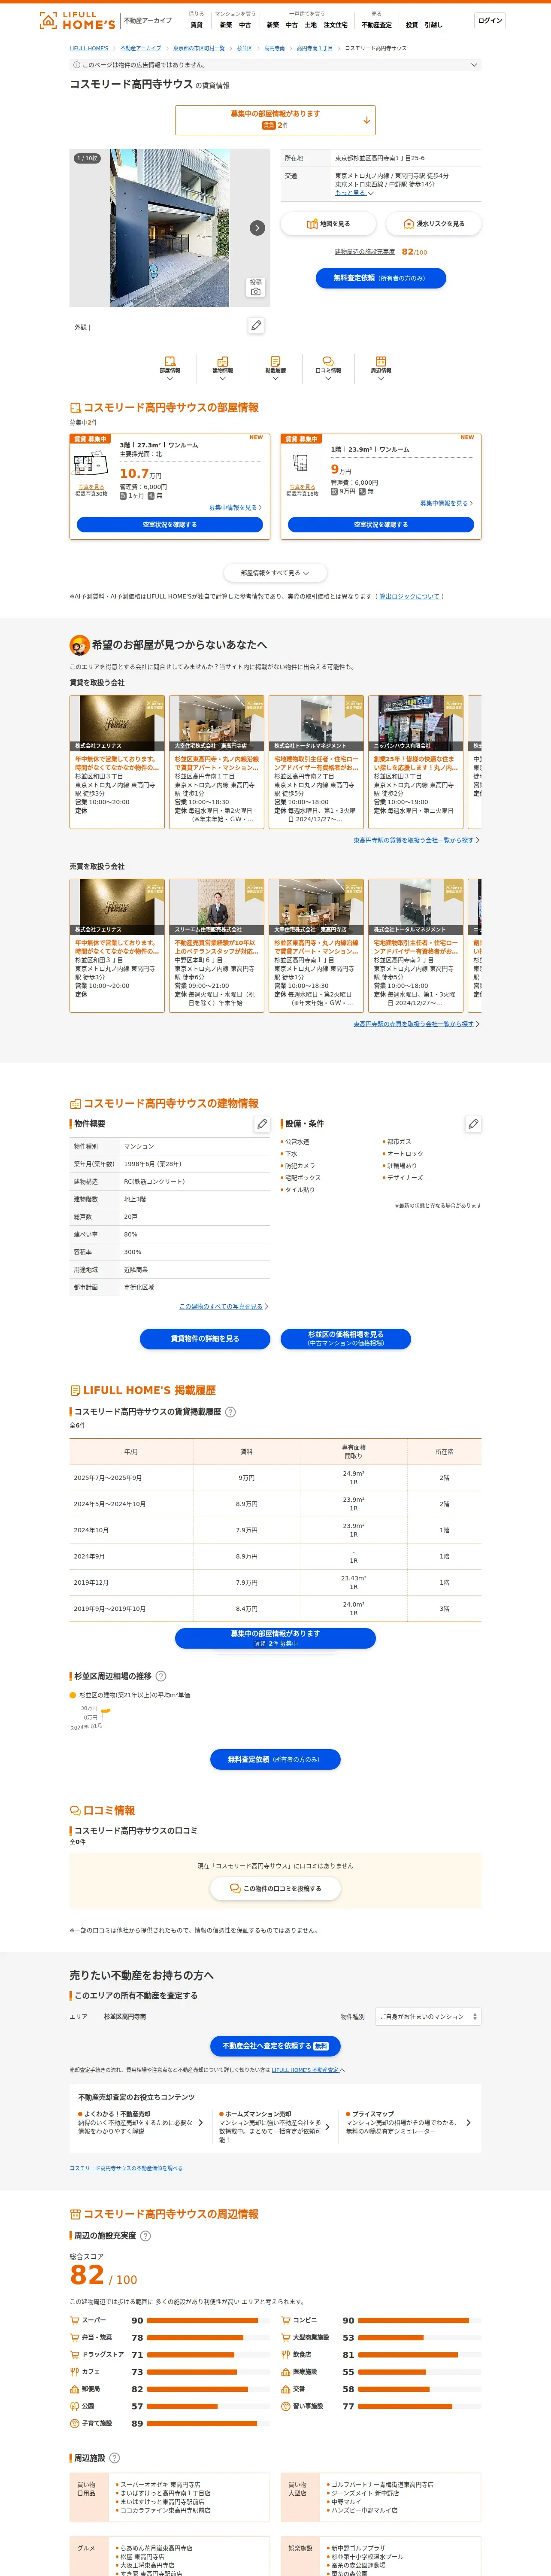Click the LIFULL HOME'S logo

[x=77, y=21]
